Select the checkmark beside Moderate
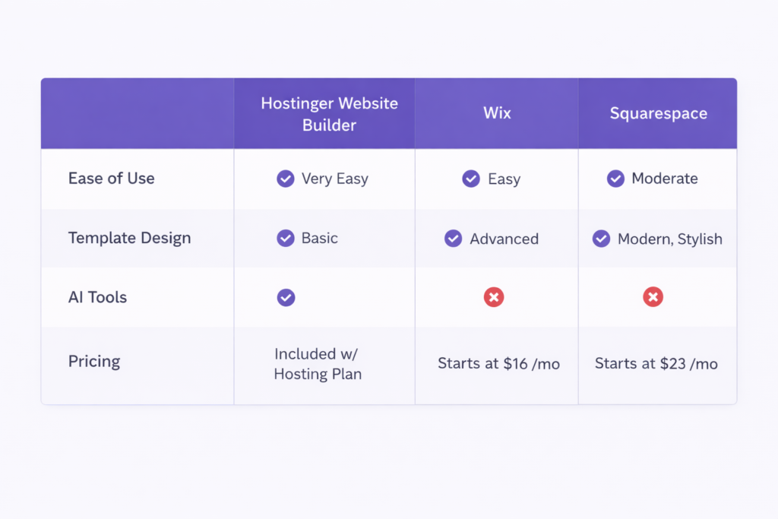778x519 pixels. (x=615, y=179)
